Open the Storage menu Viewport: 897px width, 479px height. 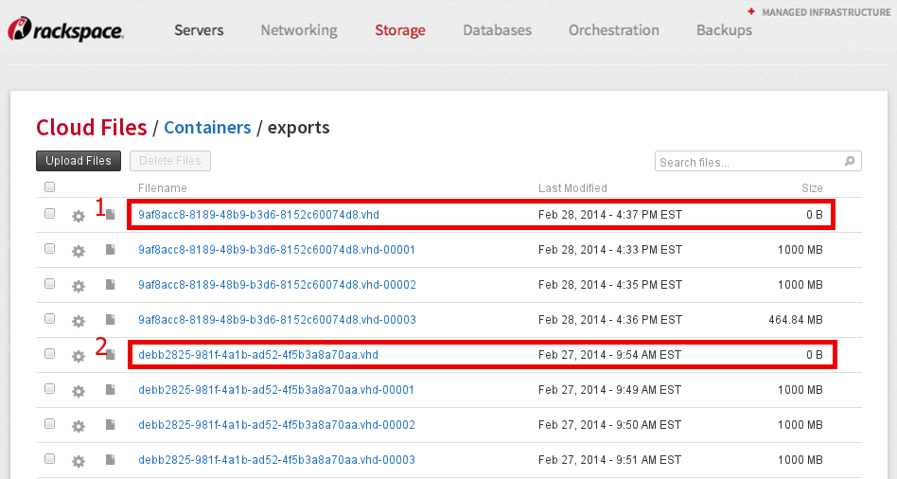click(x=400, y=29)
